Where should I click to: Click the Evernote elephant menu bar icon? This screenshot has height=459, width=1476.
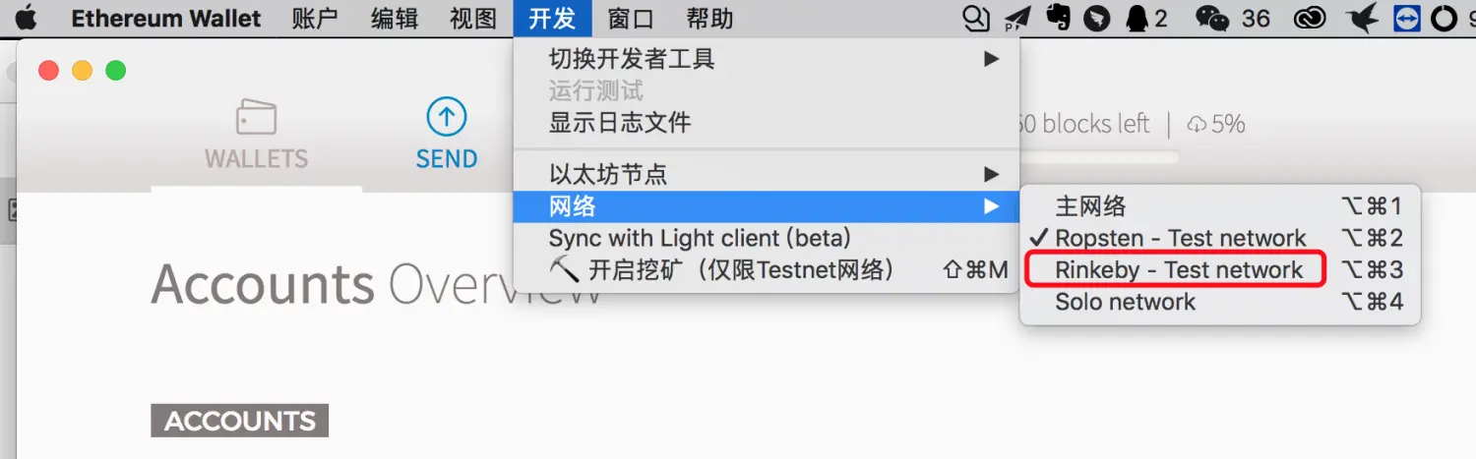tap(1058, 19)
